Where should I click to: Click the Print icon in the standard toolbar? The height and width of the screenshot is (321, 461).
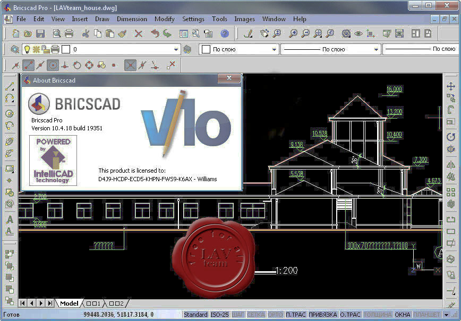[69, 33]
